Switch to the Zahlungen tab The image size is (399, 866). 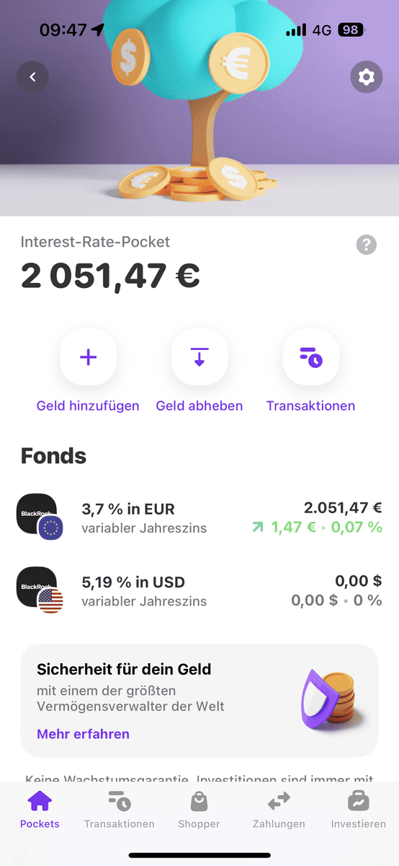click(279, 809)
